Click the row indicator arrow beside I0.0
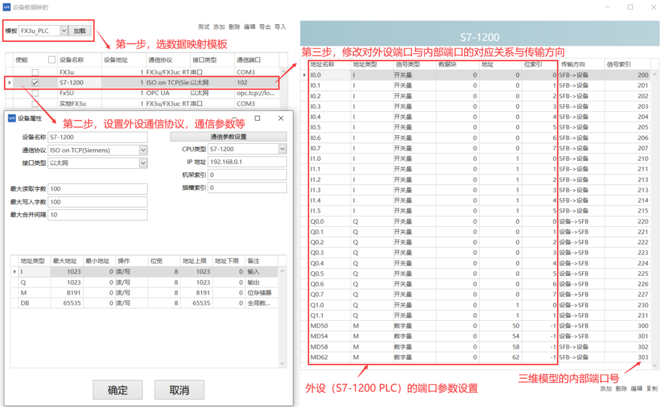 point(305,75)
